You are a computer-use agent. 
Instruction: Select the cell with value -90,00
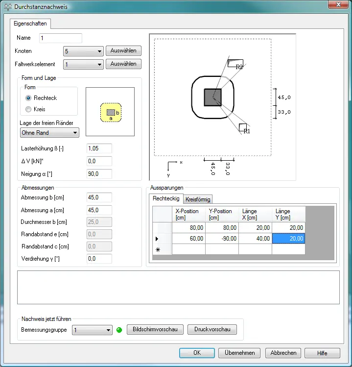click(x=222, y=239)
